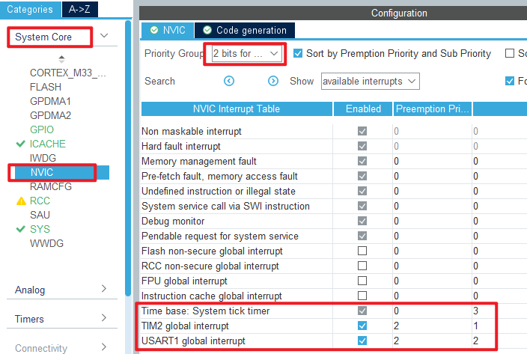The width and height of the screenshot is (527, 354).
Task: Click the category list vertical scrollbar
Action: pyautogui.click(x=128, y=158)
